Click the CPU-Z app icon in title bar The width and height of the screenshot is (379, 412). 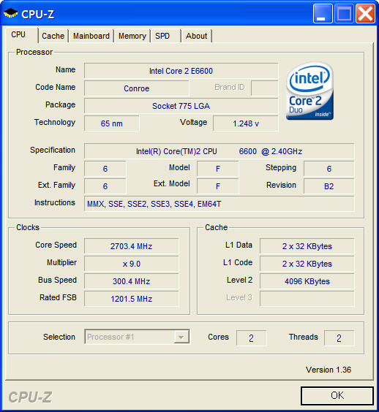point(10,13)
